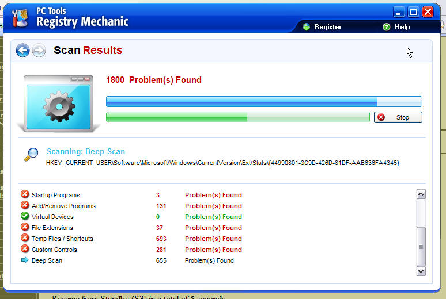
Task: Click the HKEY_CURRENT_USER registry path text
Action: coord(223,163)
